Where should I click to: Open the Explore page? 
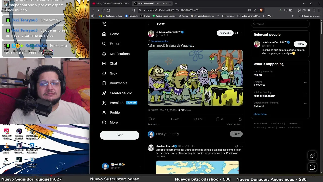coord(112,44)
